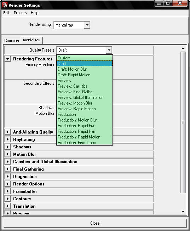190x231 pixels.
Task: Click the Quality Presets dropdown arrow
Action: click(x=109, y=50)
